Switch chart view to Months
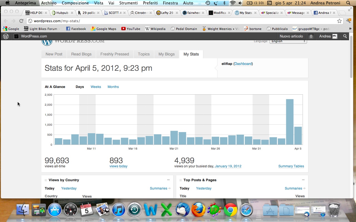The image size is (356, 222). tap(113, 87)
